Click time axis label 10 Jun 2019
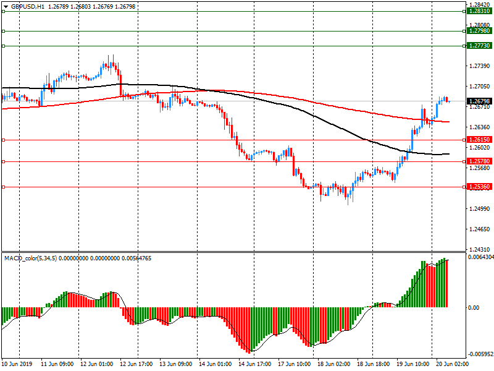 tap(17, 364)
